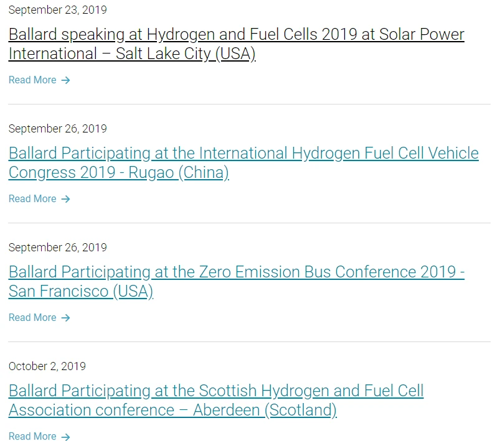Open the International Hydrogen Fuel Cell Vehicle Congress headline
The width and height of the screenshot is (495, 441).
click(x=243, y=153)
